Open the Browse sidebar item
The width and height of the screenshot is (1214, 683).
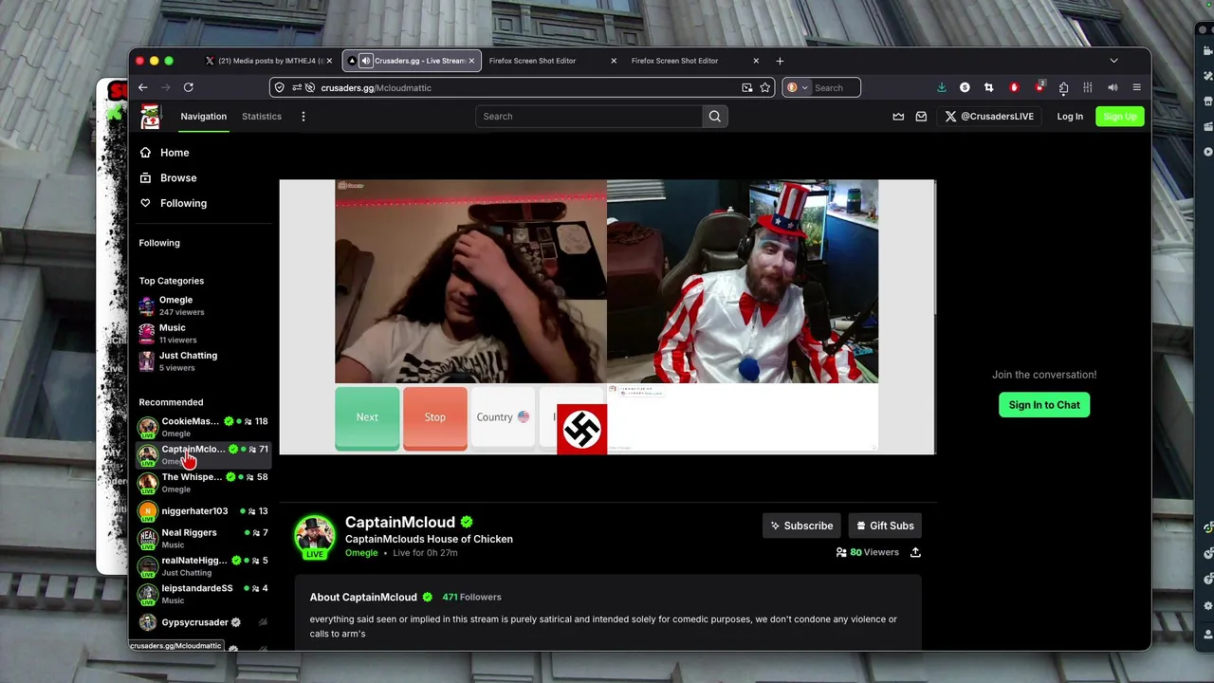tap(178, 178)
